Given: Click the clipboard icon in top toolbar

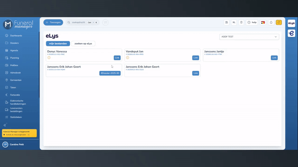Looking at the screenshot, I should tap(241, 22).
